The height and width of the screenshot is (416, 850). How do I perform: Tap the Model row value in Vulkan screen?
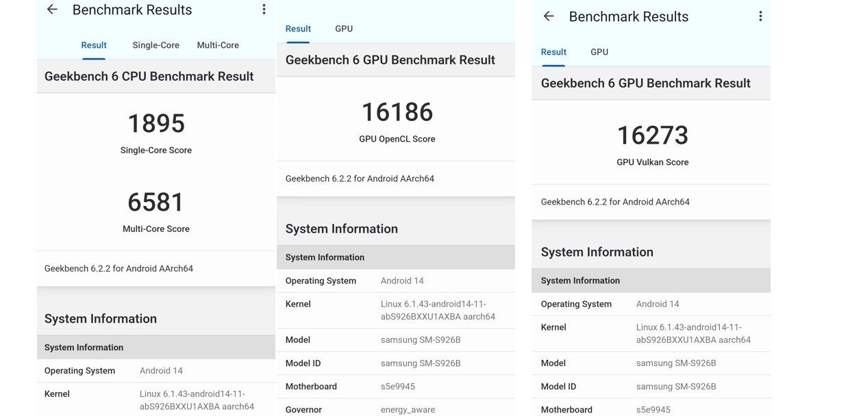pos(676,363)
